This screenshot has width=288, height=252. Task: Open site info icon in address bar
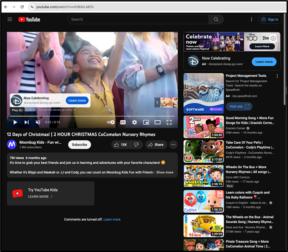pyautogui.click(x=32, y=7)
